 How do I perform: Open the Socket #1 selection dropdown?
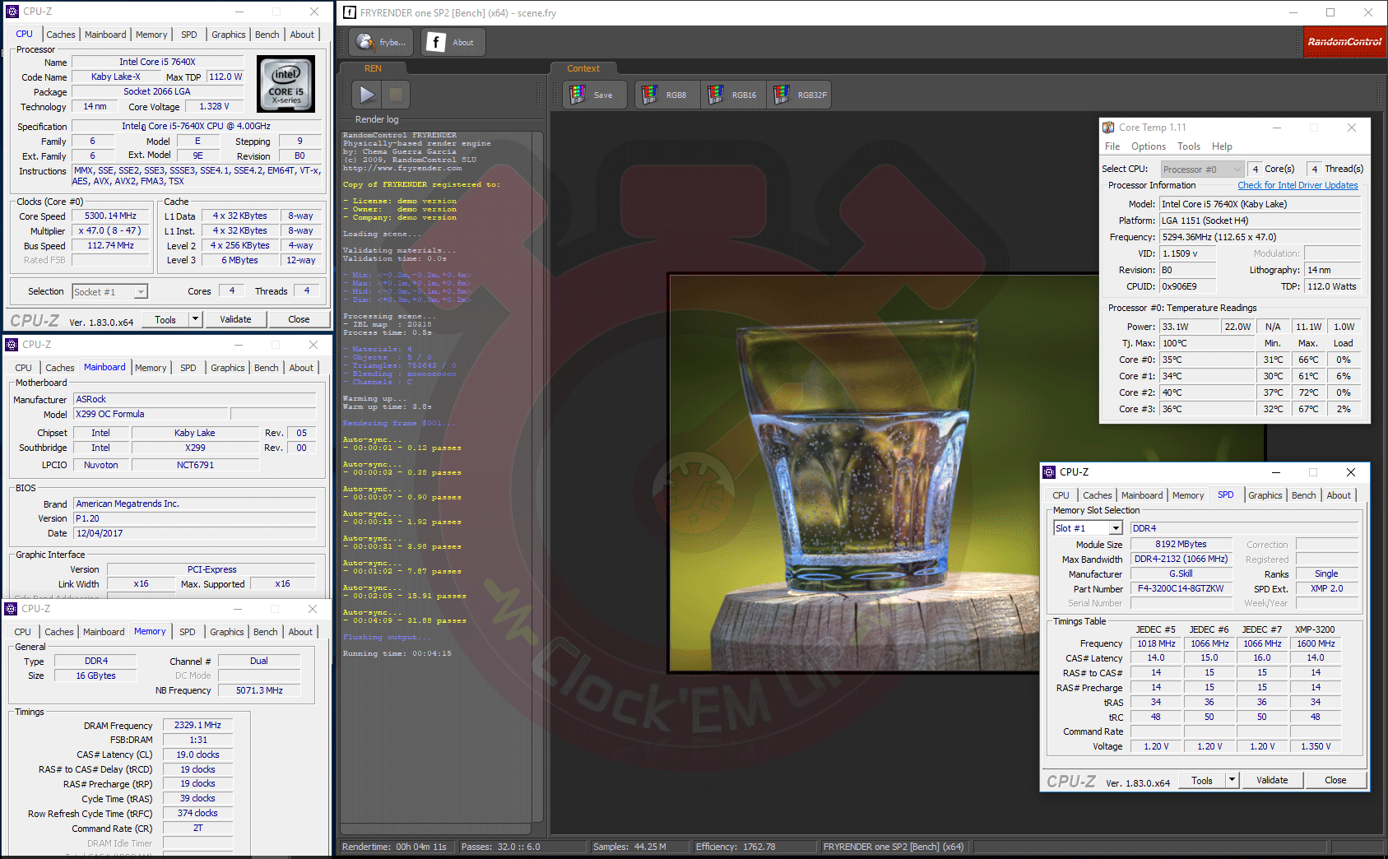[x=141, y=291]
